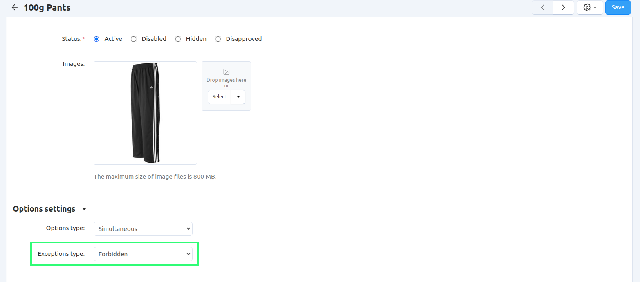This screenshot has width=640, height=282.
Task: Set status to Disabled
Action: click(x=134, y=39)
